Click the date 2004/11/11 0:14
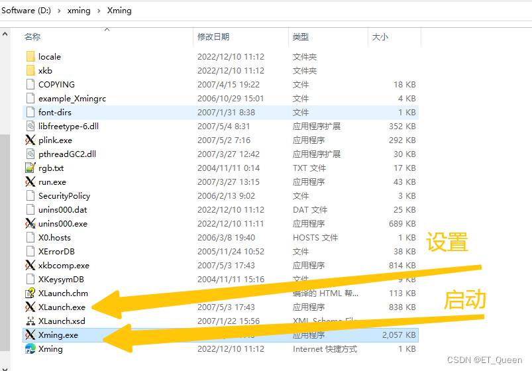532x371 pixels. [229, 168]
